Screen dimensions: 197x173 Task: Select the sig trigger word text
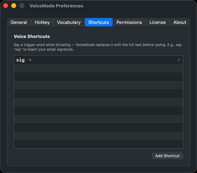(20, 60)
